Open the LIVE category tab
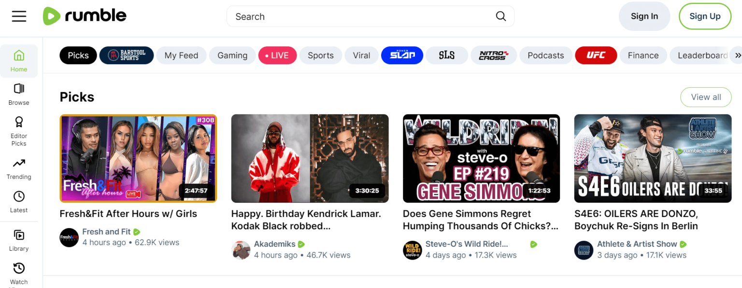 pos(277,55)
